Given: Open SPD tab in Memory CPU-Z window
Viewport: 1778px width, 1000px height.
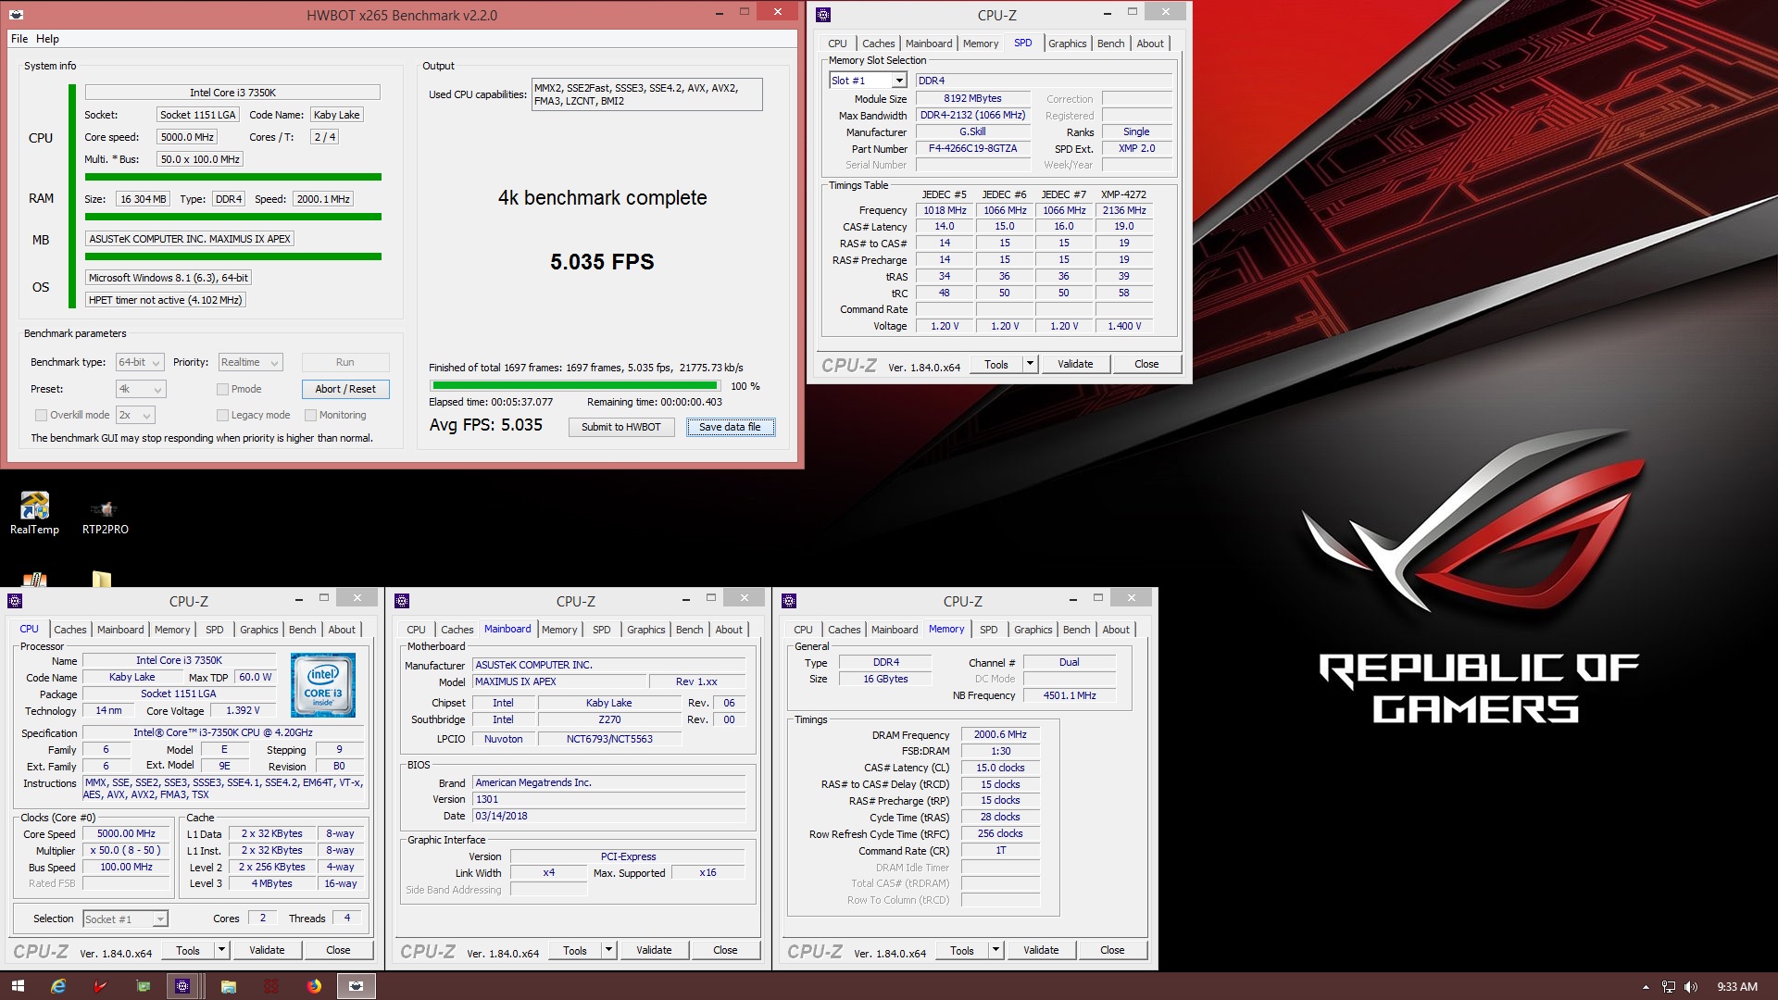Looking at the screenshot, I should 989,630.
